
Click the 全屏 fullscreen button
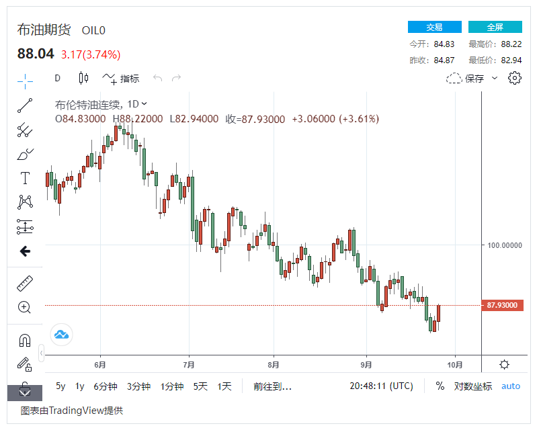[495, 27]
